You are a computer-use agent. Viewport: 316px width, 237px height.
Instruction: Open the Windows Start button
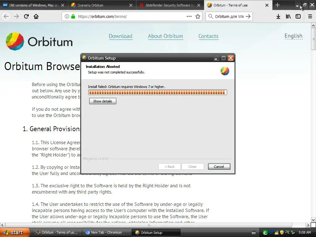pyautogui.click(x=15, y=233)
